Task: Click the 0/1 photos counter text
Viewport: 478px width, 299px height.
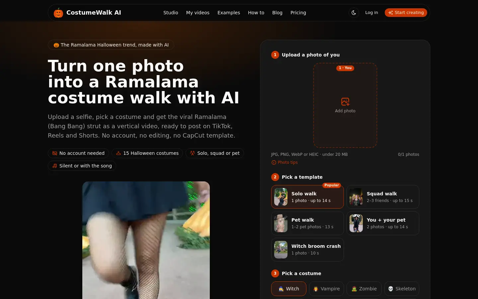Action: pos(409,154)
